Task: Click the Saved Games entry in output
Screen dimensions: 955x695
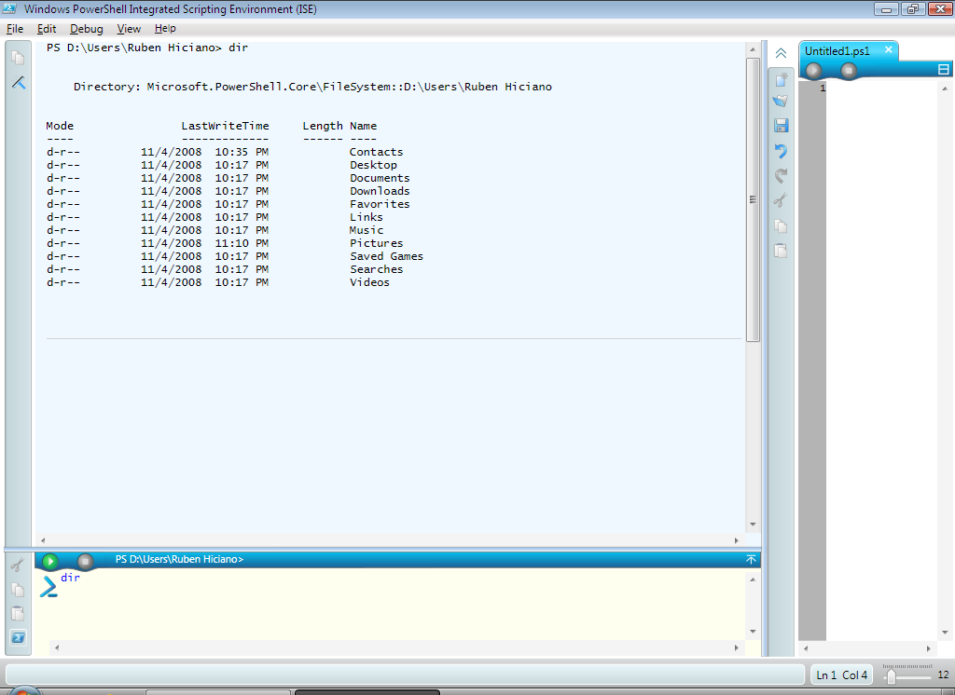Action: pyautogui.click(x=386, y=256)
